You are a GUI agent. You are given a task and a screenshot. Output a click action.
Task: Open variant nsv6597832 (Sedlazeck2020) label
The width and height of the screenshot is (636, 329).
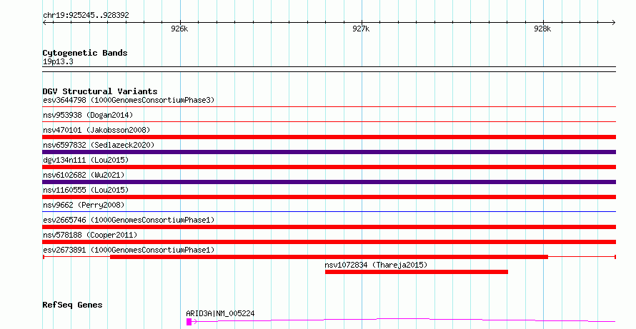coord(99,145)
